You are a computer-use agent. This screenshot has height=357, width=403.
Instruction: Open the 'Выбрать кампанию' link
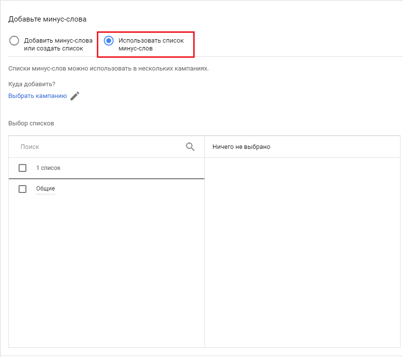[x=38, y=96]
